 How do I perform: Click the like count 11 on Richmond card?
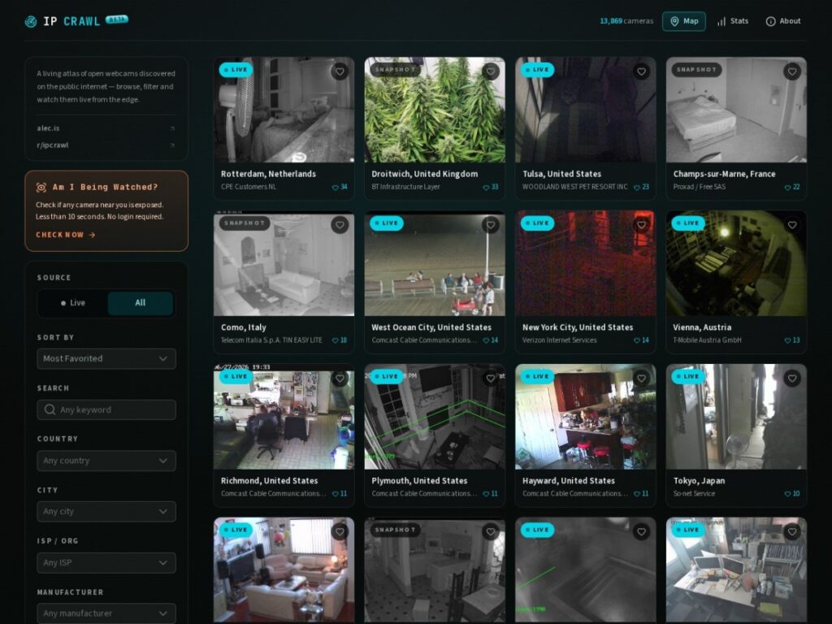click(x=340, y=493)
